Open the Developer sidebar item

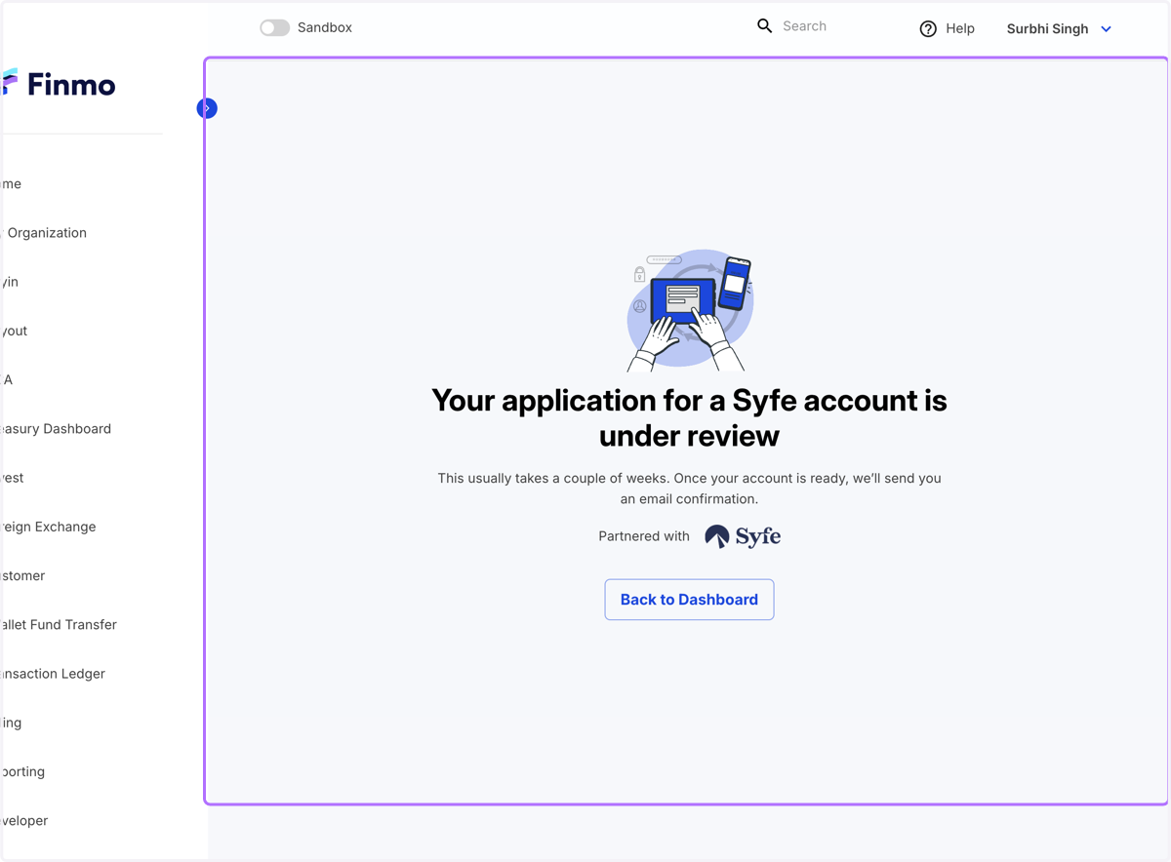coord(24,821)
